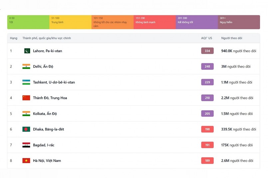Click the India flag icon beside Kolkata
Viewport: 268px width, 178px height.
click(x=26, y=114)
